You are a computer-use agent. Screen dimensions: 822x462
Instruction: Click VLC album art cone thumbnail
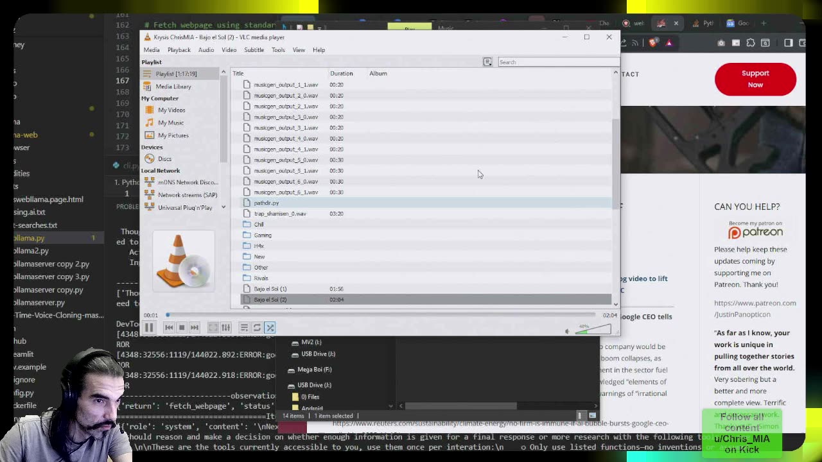click(x=184, y=260)
